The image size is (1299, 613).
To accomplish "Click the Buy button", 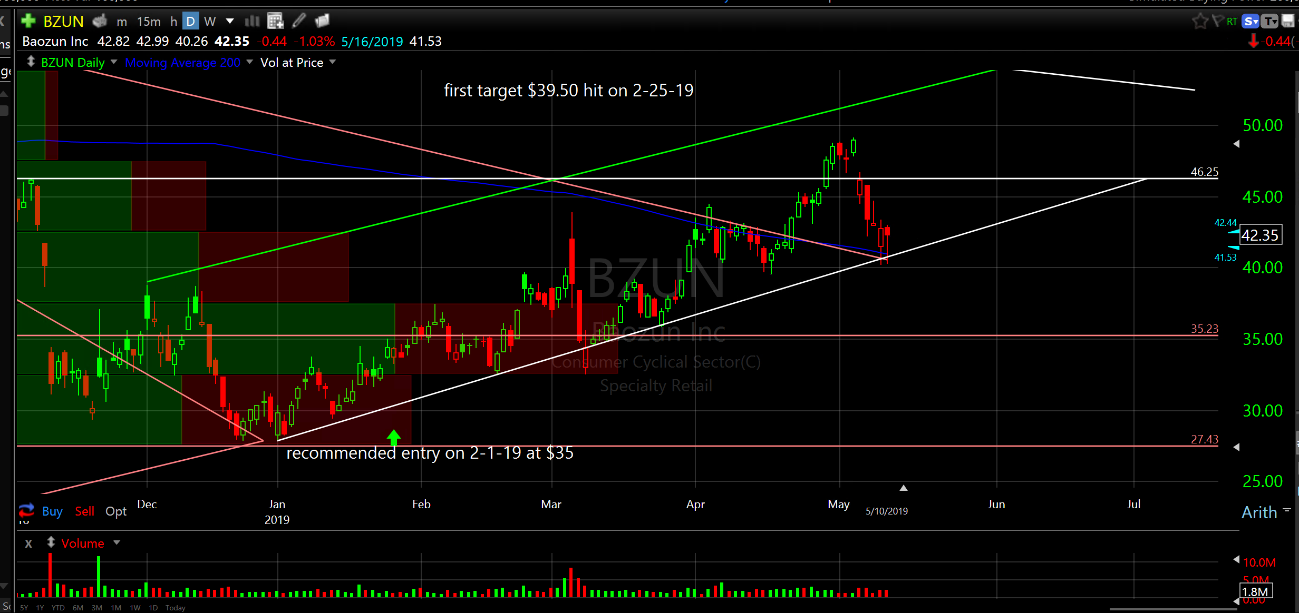I will click(52, 511).
